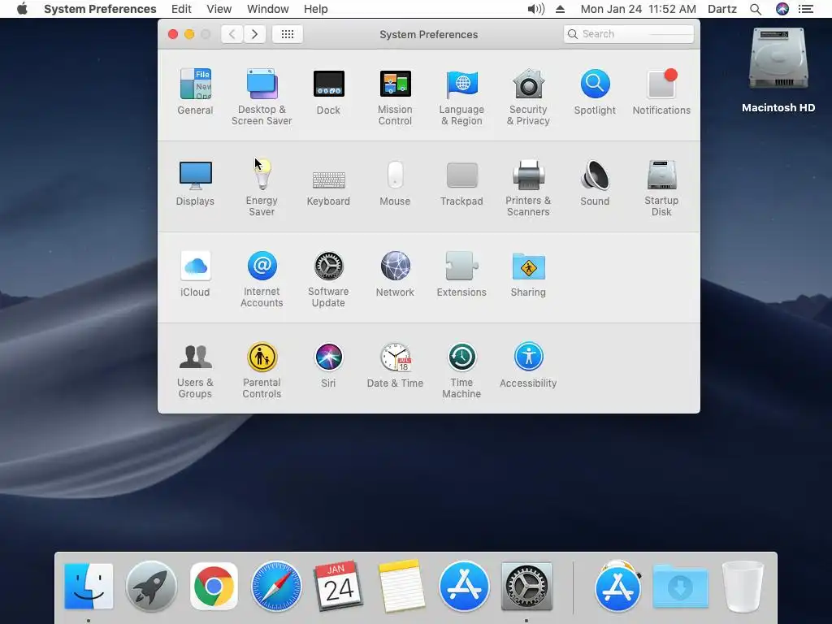Launch Google Chrome from the Dock
This screenshot has height=624, width=832.
point(214,587)
